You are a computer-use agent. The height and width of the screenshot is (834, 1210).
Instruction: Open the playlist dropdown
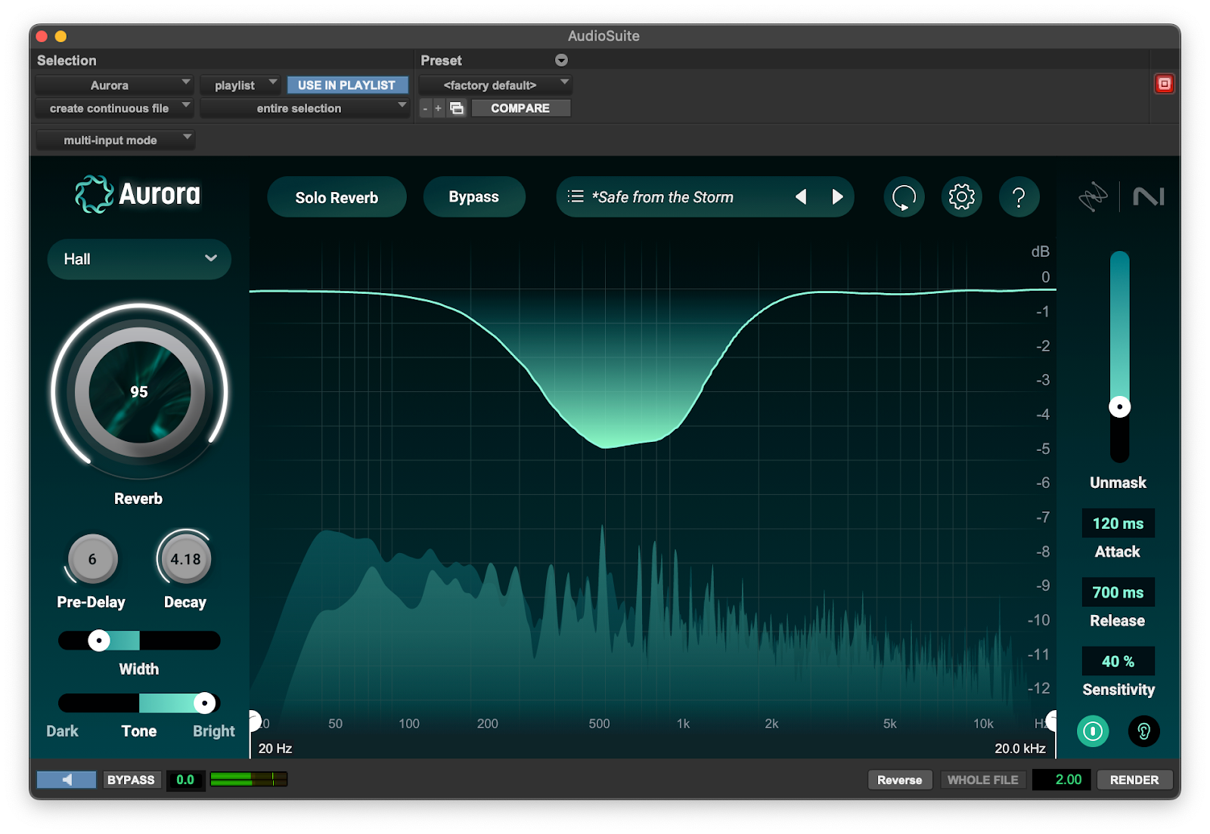tap(241, 85)
